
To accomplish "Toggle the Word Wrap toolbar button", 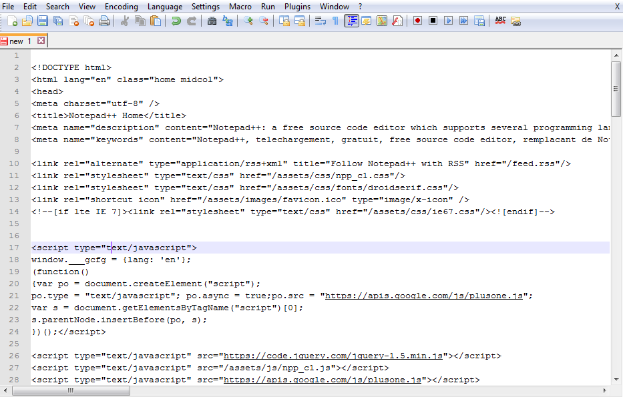I will click(x=320, y=21).
